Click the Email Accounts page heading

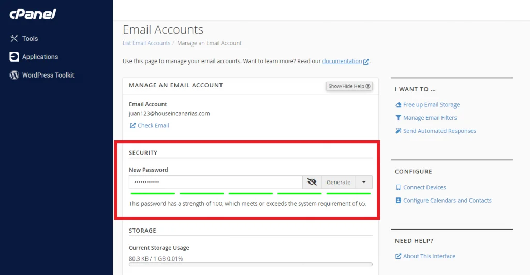[163, 29]
